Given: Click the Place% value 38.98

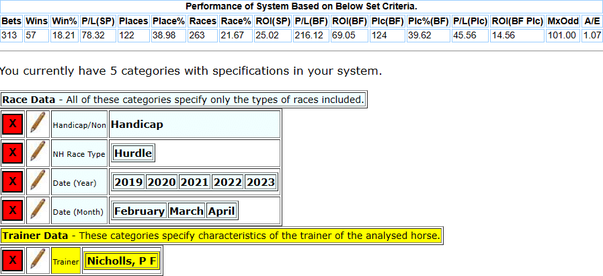Looking at the screenshot, I should pyautogui.click(x=169, y=36).
